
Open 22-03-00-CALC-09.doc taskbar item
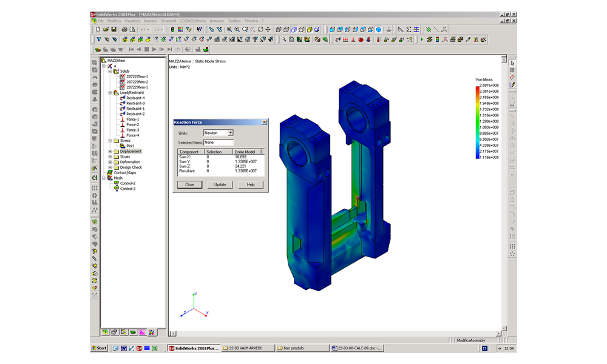(x=357, y=348)
